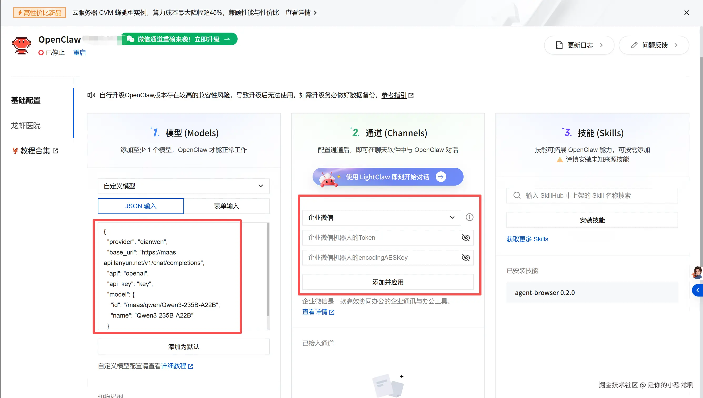Close the top promotion banner
The image size is (703, 398).
click(686, 13)
